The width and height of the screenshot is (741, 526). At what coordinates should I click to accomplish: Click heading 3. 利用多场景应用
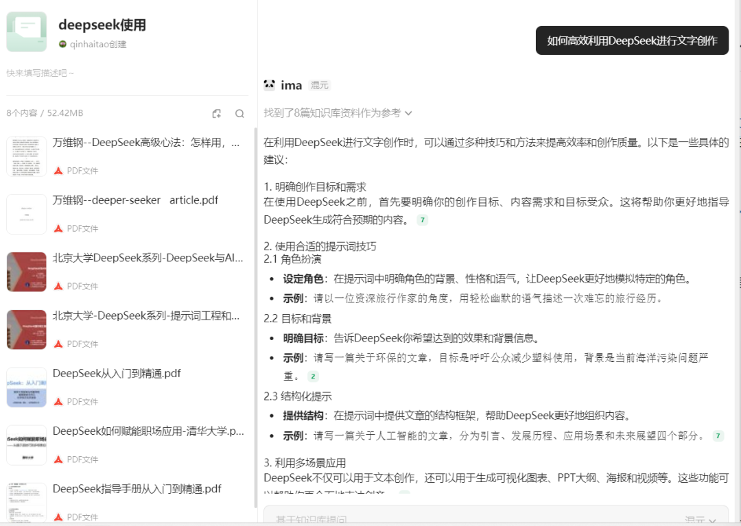pos(305,463)
